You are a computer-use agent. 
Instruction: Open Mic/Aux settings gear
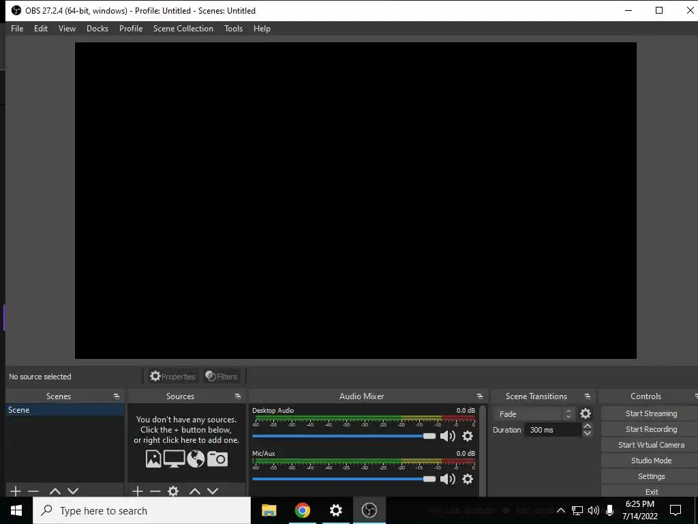click(x=468, y=478)
